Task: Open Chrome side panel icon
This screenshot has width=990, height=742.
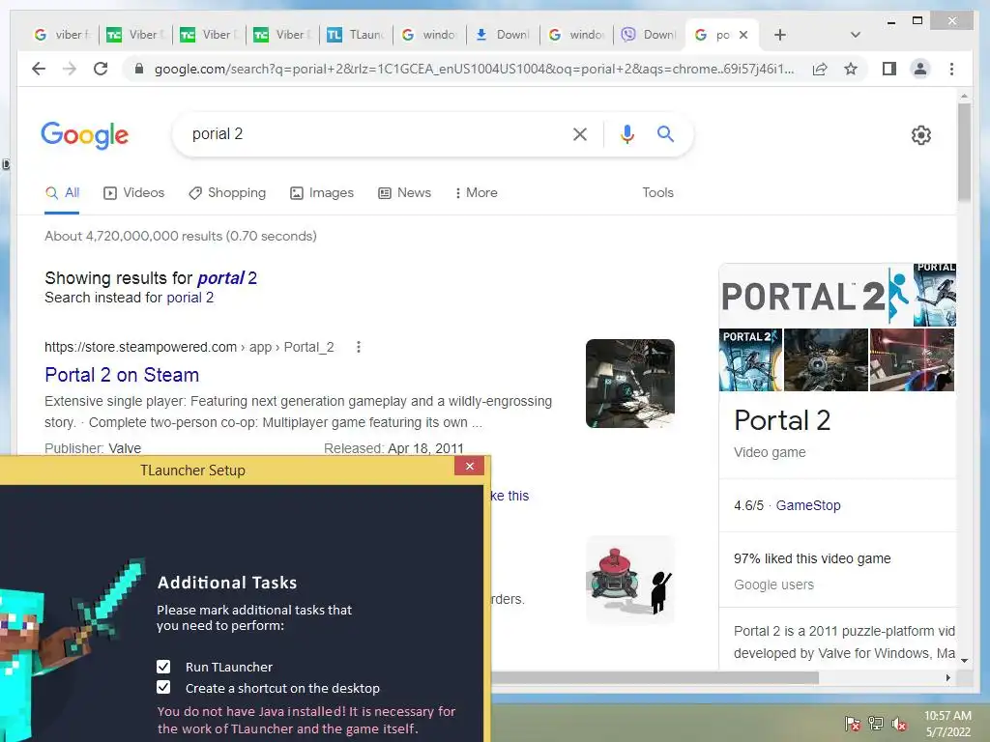Action: coord(889,69)
